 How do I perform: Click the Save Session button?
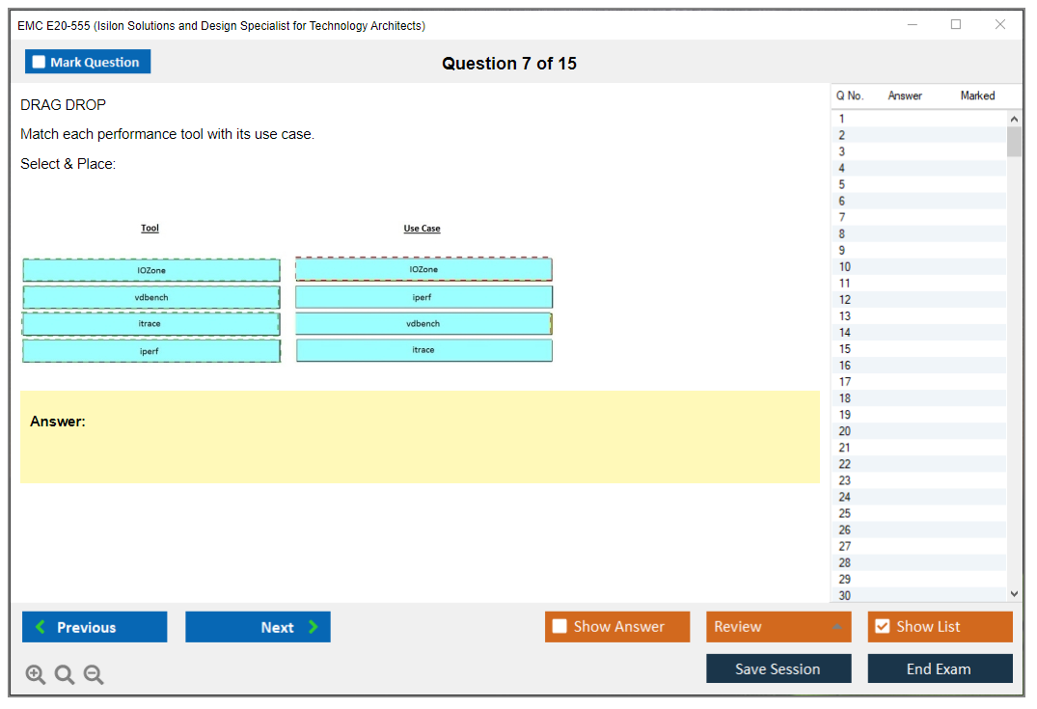click(778, 668)
